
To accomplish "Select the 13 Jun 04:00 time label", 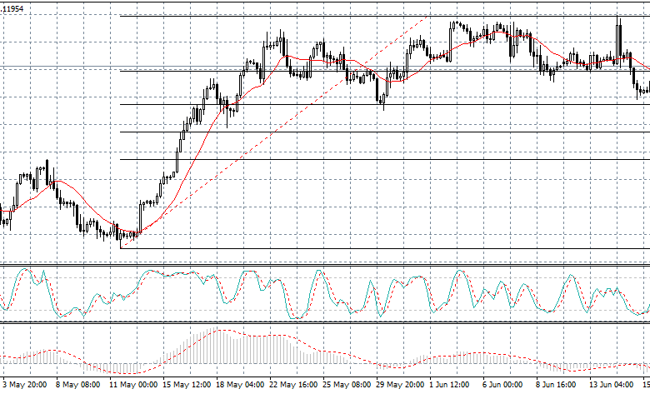I will coord(609,386).
